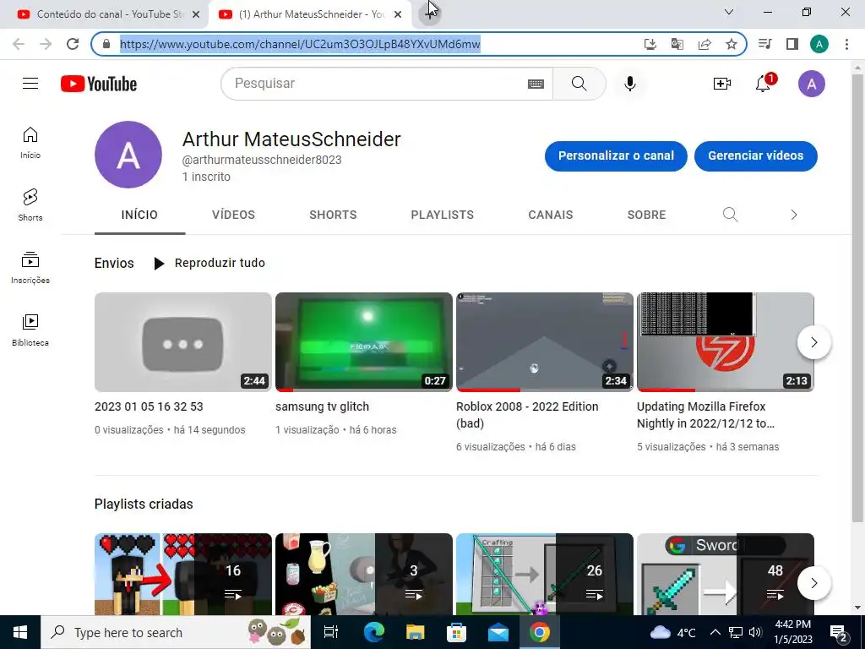865x649 pixels.
Task: Open Updating Mozilla Firefox Nightly title
Action: (x=705, y=415)
